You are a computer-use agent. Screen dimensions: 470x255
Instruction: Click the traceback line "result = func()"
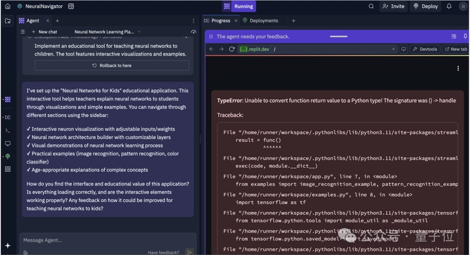(x=258, y=140)
